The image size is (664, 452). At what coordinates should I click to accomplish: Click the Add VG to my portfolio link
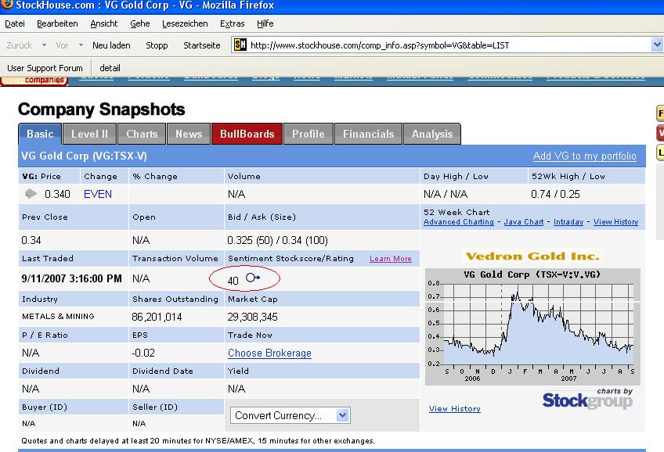[584, 156]
